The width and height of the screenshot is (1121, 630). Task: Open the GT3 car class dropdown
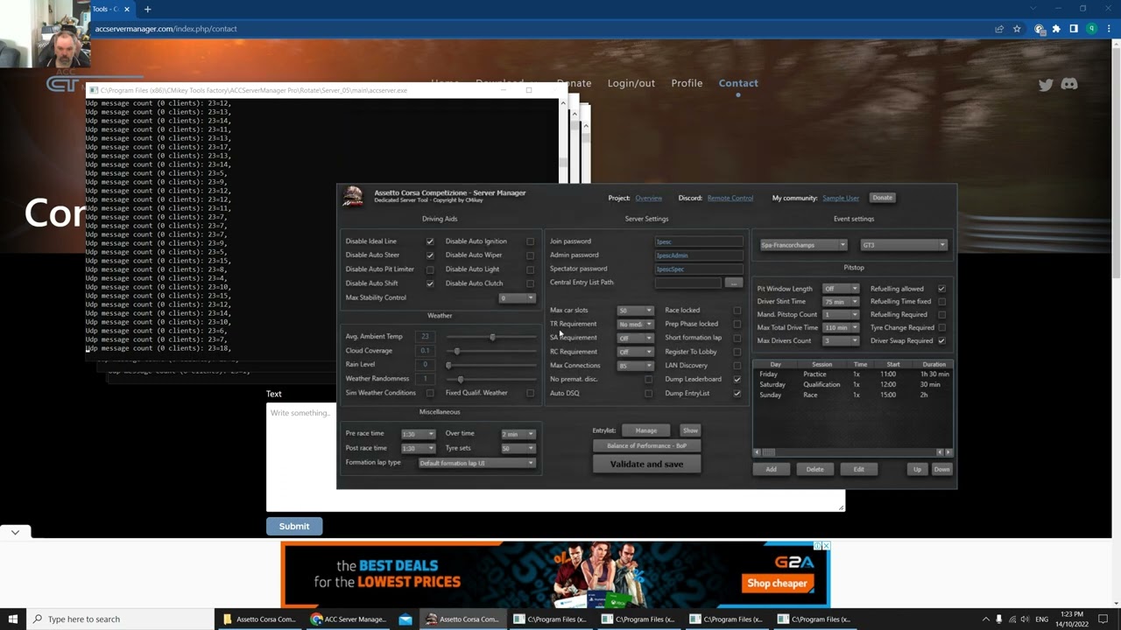tap(904, 245)
